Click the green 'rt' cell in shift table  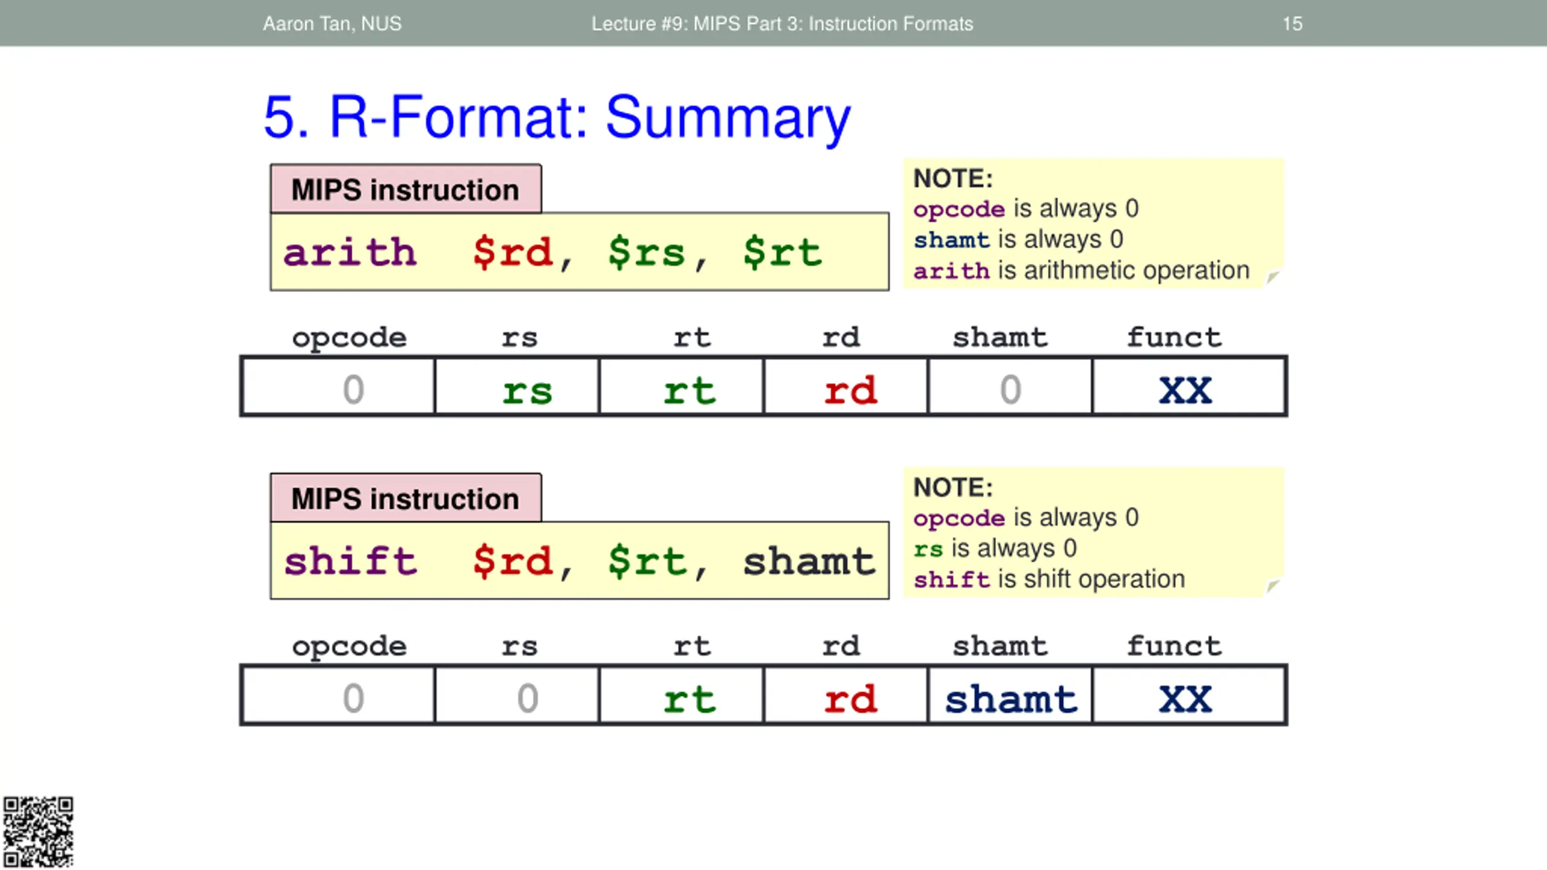[682, 696]
